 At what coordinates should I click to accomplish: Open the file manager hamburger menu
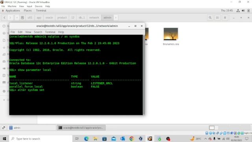(x=225, y=17)
